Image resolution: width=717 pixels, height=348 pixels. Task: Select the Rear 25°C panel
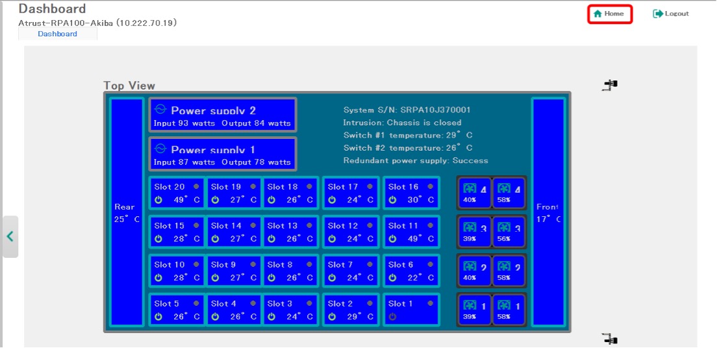pyautogui.click(x=127, y=212)
